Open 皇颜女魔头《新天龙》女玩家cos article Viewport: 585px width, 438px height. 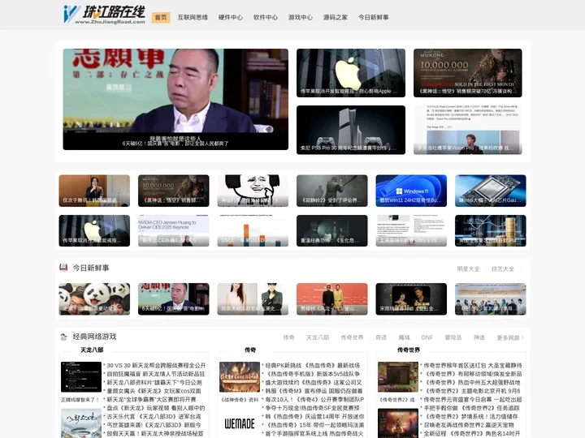coord(154,391)
